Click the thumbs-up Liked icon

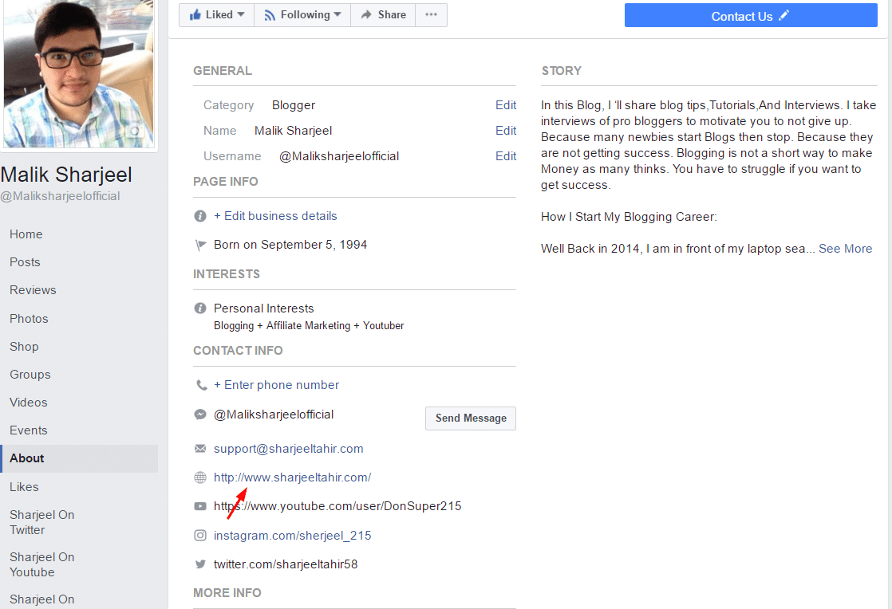[195, 15]
